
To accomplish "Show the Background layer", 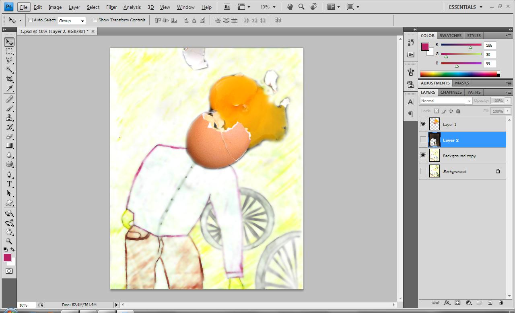I will click(423, 171).
